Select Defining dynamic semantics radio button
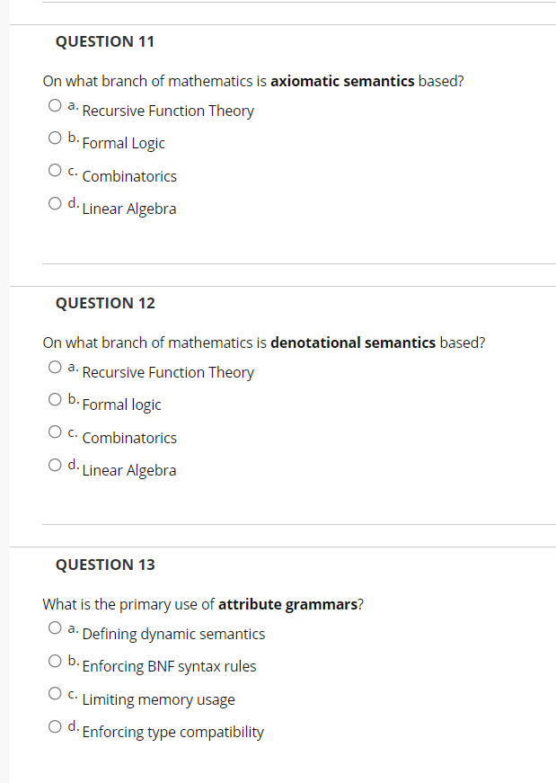 (55, 627)
